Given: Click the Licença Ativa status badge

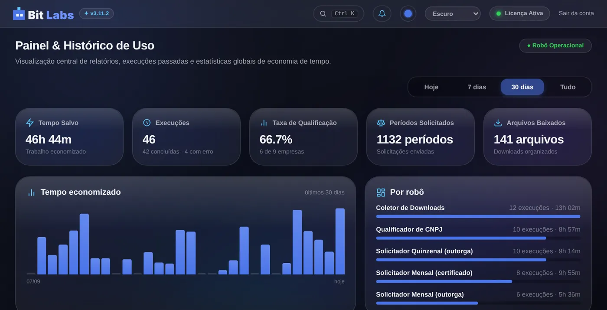Looking at the screenshot, I should [519, 13].
